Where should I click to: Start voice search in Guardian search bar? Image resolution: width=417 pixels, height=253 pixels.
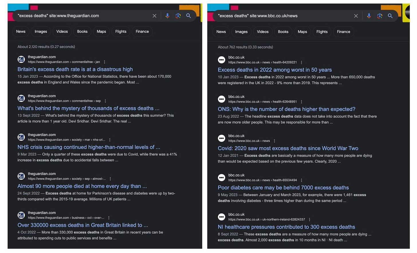click(167, 16)
